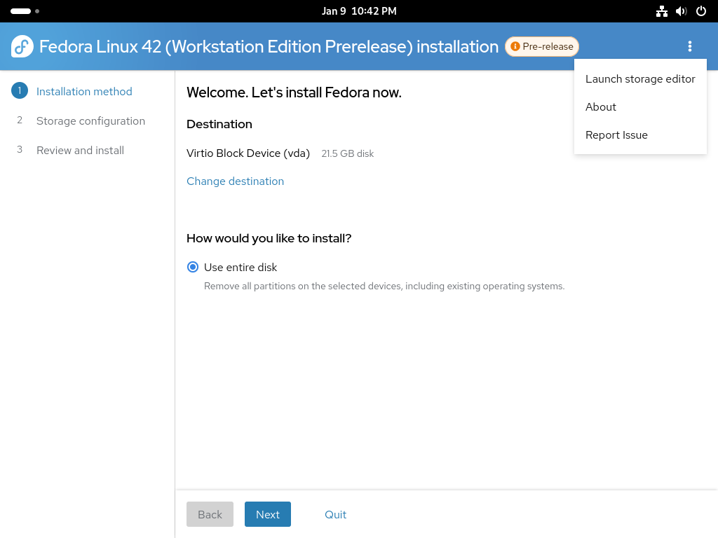Viewport: 718px width, 538px height.
Task: Click the Virtio Block Device (vda) text
Action: (x=248, y=153)
